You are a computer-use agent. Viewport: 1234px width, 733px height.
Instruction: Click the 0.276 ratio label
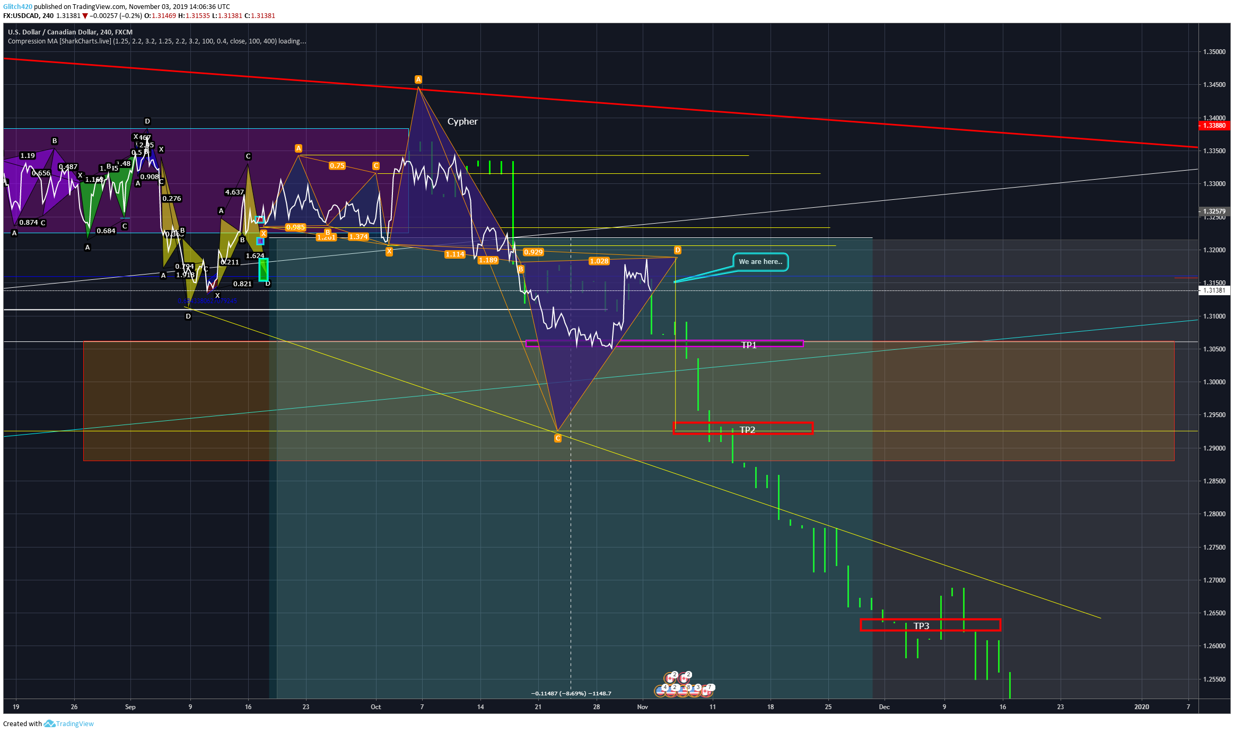(x=172, y=199)
